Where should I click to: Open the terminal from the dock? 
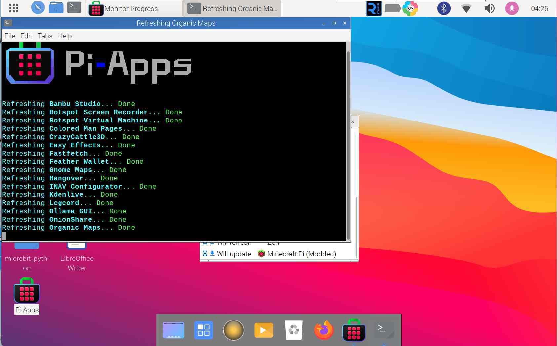click(383, 330)
